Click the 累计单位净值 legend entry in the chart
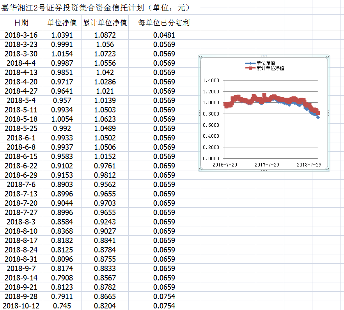This screenshot has width=344, height=310. coord(264,68)
